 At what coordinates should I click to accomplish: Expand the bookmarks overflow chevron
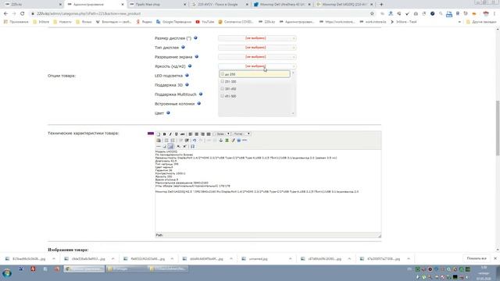[459, 22]
